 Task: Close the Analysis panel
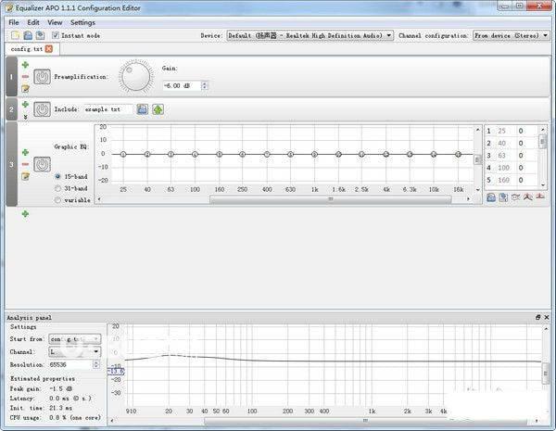(547, 318)
